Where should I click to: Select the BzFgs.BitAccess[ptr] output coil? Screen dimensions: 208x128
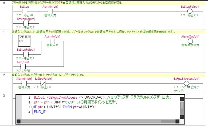[186, 83]
